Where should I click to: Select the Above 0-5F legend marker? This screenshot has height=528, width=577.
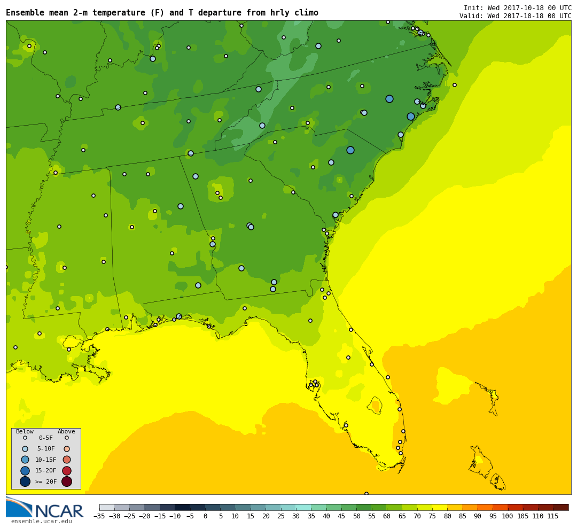(67, 438)
